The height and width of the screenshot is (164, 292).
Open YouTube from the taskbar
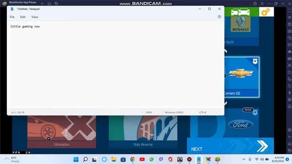[x=142, y=159]
